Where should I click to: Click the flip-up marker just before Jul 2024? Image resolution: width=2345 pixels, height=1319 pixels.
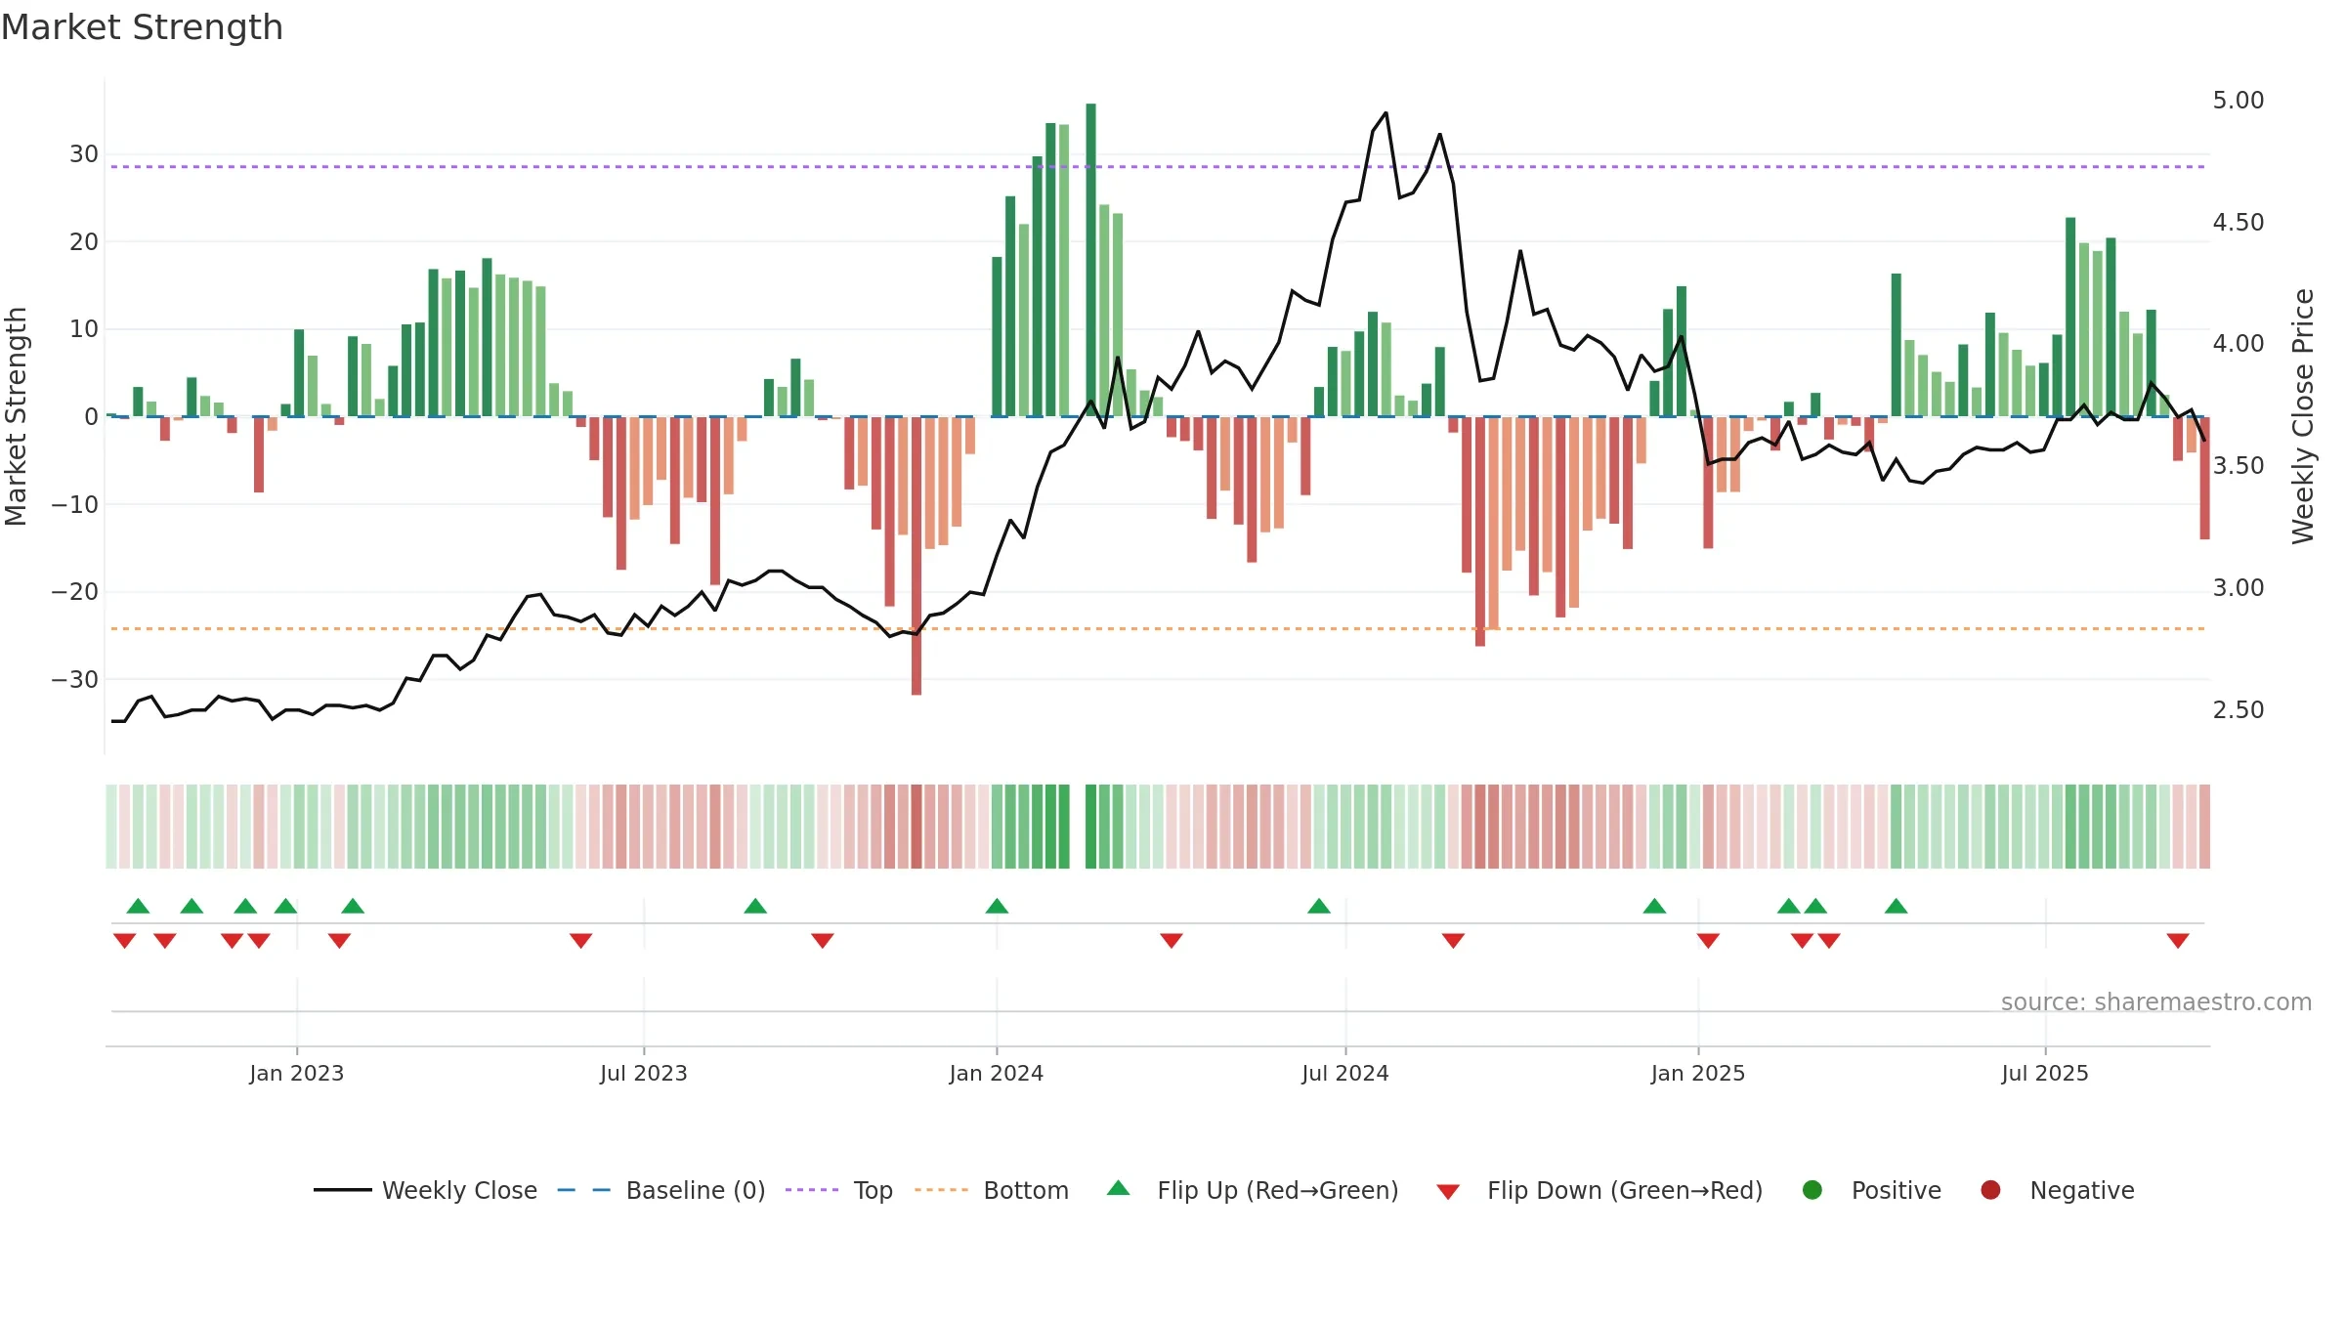click(1319, 906)
